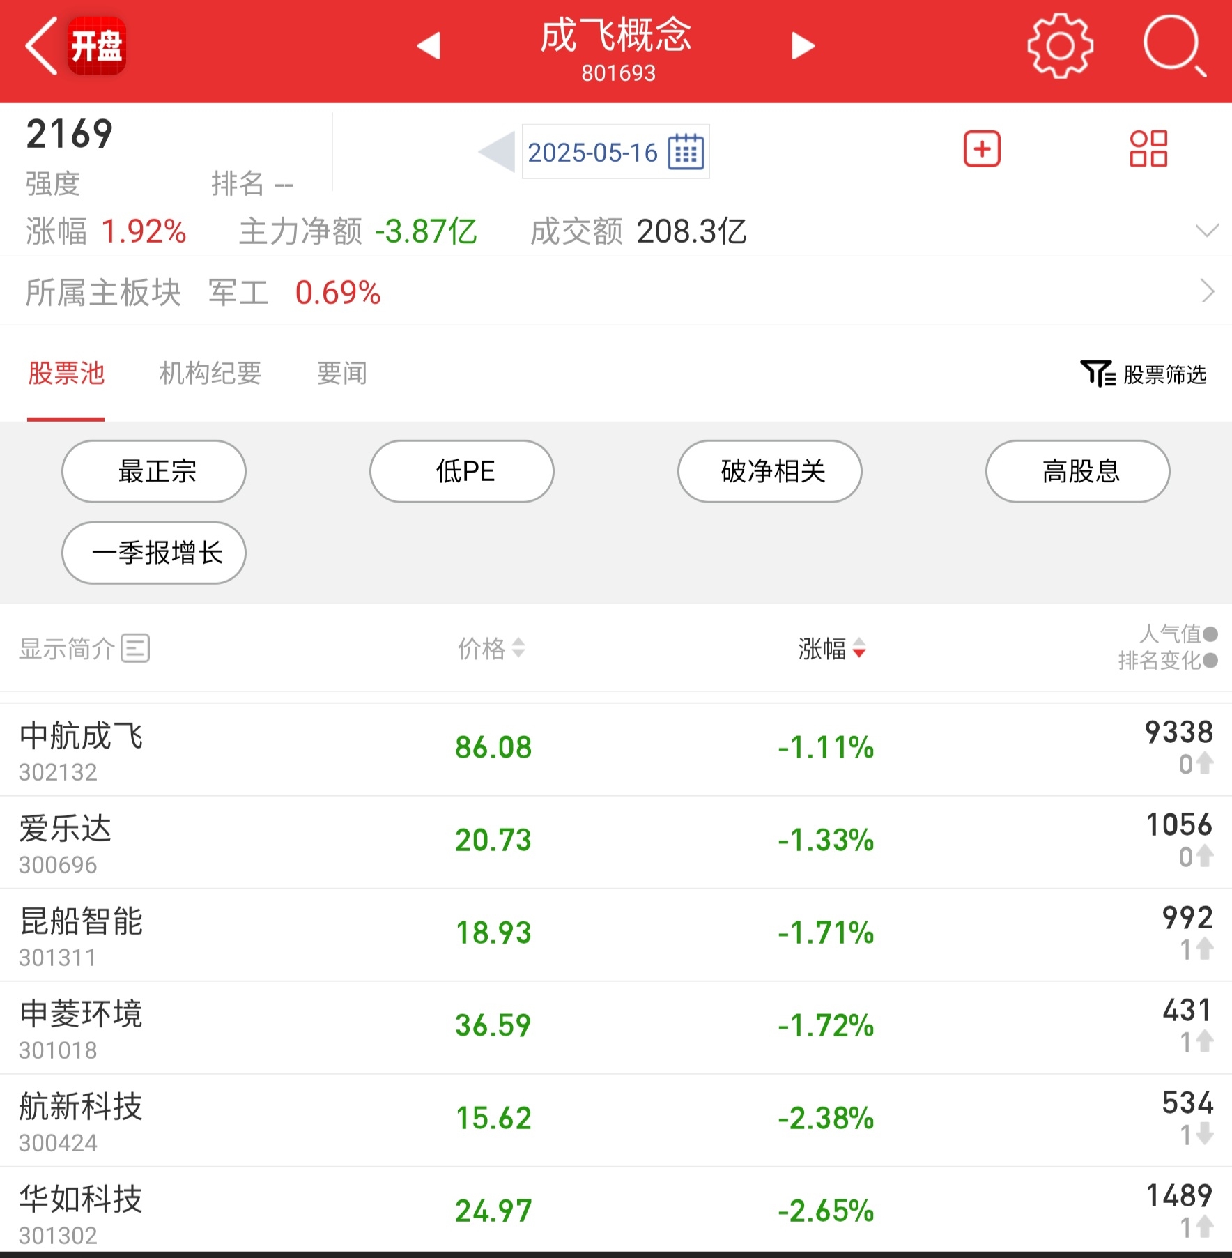The image size is (1232, 1258).
Task: Switch to the 机构纪要 tab
Action: [210, 374]
